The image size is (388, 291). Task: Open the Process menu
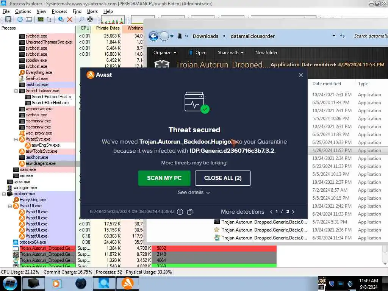(x=59, y=11)
